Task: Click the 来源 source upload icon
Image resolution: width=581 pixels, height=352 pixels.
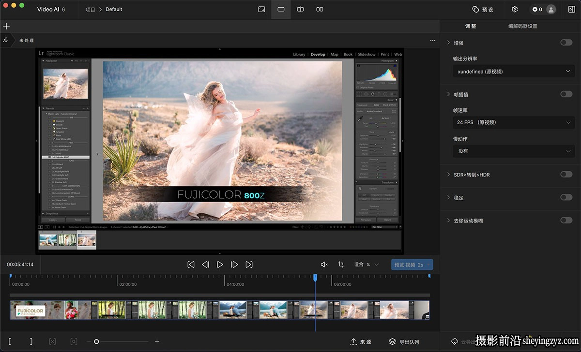Action: [354, 342]
